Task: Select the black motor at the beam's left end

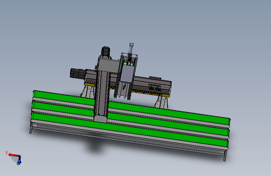Action: (x=78, y=74)
